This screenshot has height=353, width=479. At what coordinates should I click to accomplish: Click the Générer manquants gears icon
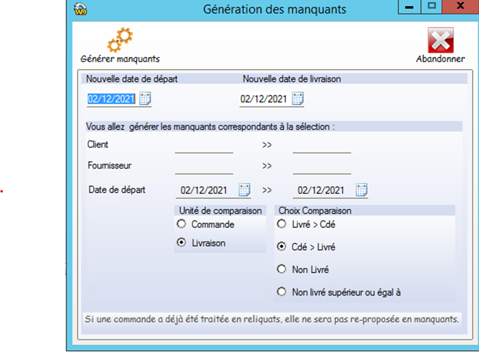tap(120, 40)
